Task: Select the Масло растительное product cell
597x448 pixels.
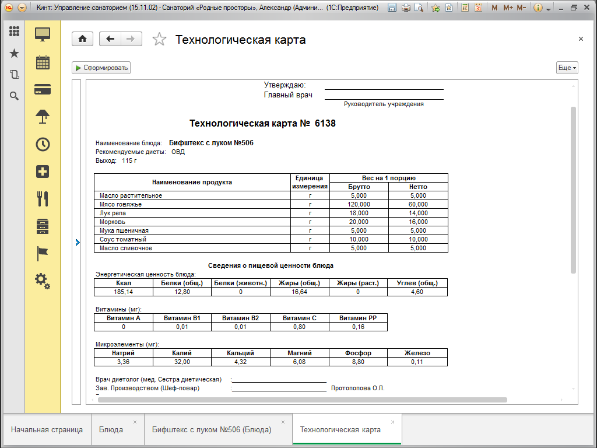Action: pos(192,195)
